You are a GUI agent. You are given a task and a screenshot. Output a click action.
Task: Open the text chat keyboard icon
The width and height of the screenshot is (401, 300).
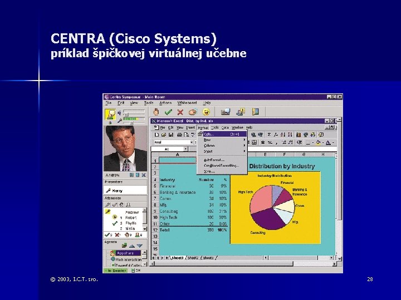pos(226,112)
